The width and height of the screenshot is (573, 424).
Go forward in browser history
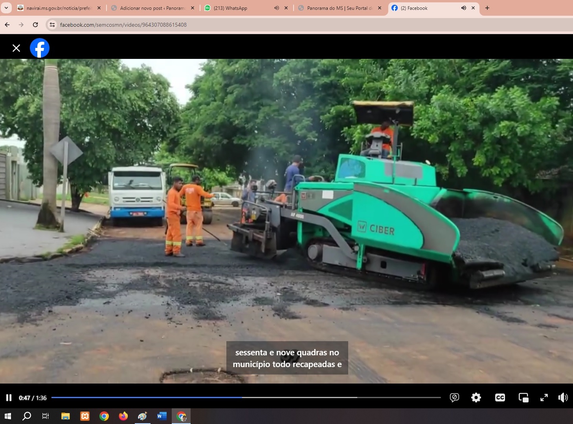point(21,25)
